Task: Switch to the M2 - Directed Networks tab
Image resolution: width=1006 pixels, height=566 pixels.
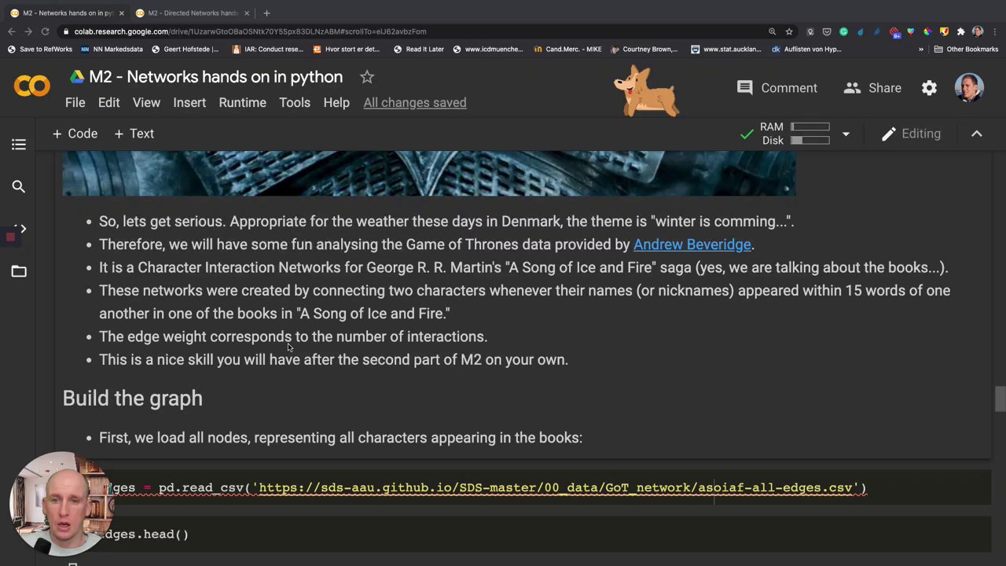Action: (x=193, y=13)
